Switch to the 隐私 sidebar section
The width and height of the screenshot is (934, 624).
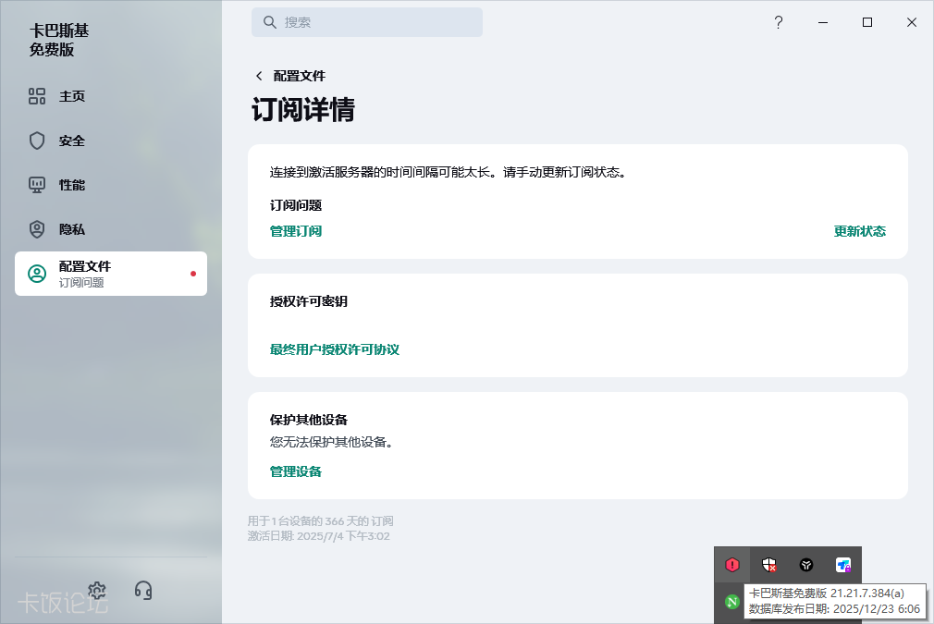click(x=72, y=229)
